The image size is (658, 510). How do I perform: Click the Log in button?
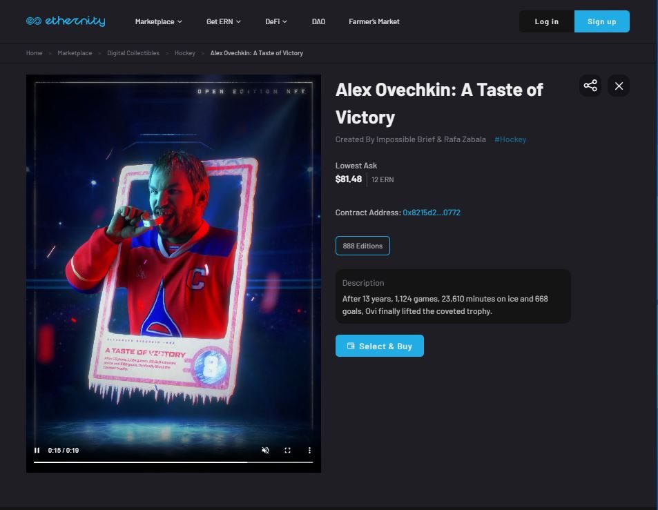point(546,21)
